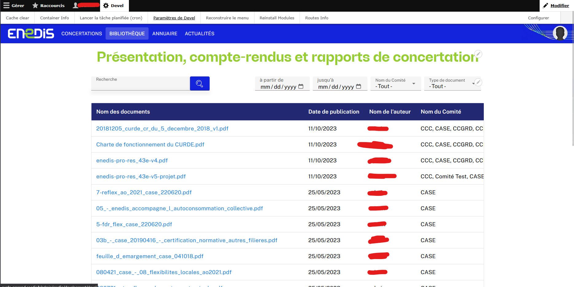Open the user account silhouette menu
574x287 pixels.
[x=86, y=6]
